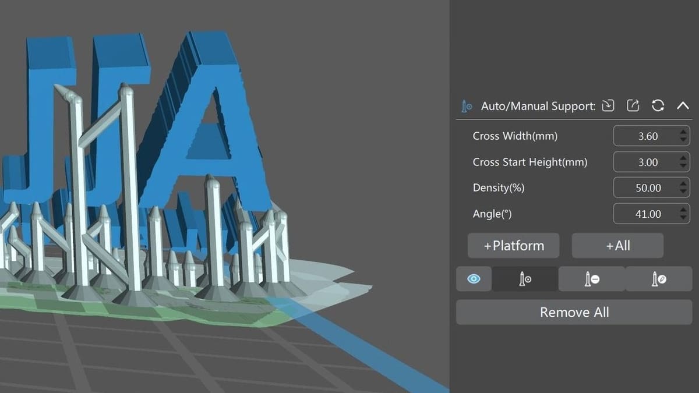Decrease Density with down arrow
Viewport: 699px width, 393px height.
pyautogui.click(x=684, y=192)
